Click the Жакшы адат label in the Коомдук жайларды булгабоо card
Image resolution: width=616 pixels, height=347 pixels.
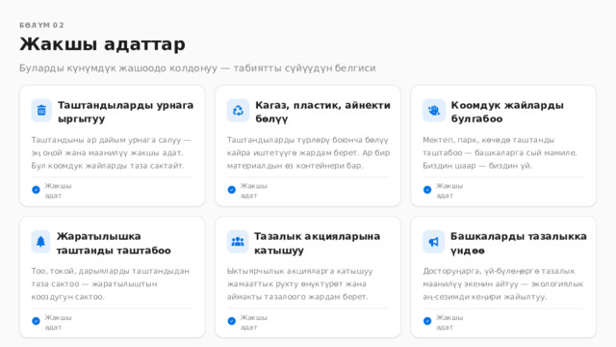(x=449, y=191)
